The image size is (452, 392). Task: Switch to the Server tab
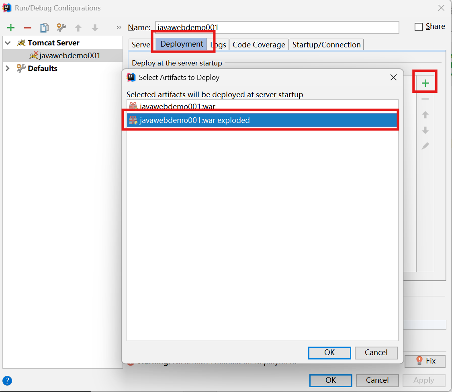[141, 45]
